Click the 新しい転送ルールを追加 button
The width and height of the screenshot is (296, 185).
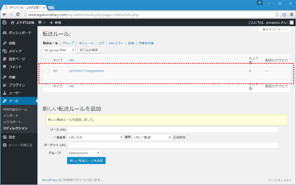pyautogui.click(x=87, y=160)
